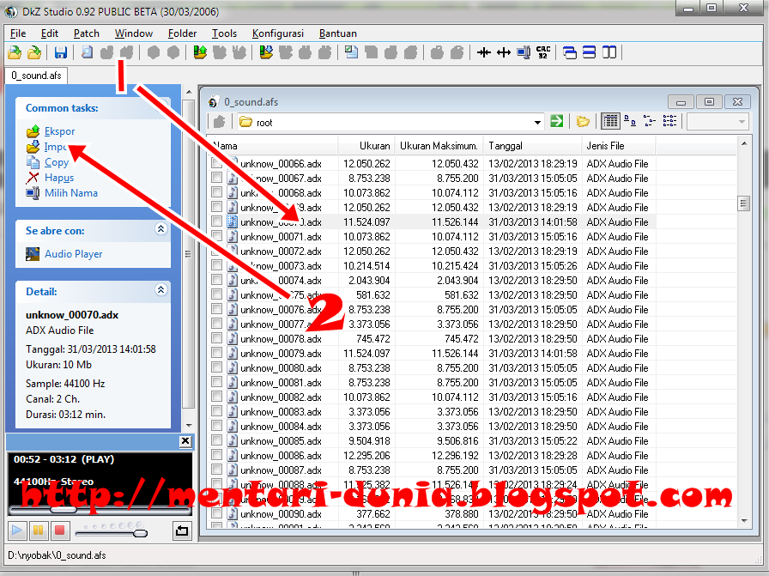Click the cascade windows toolbar icon
769x576 pixels.
[x=569, y=52]
